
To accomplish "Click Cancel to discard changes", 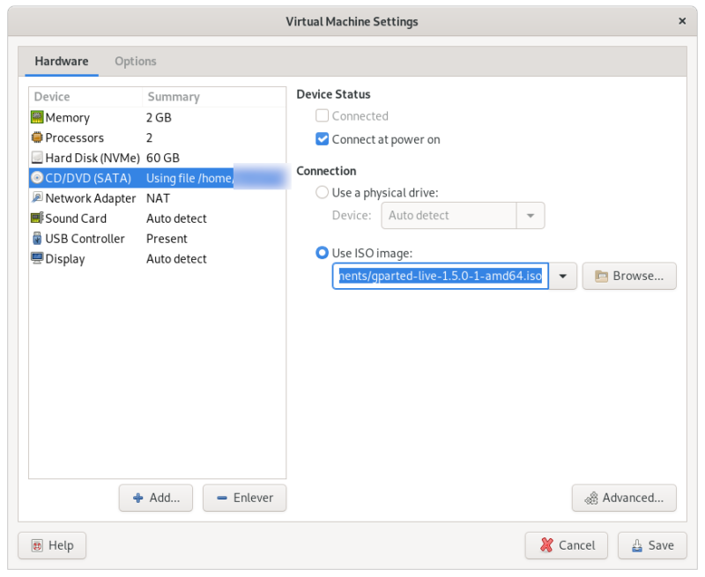I will (566, 545).
